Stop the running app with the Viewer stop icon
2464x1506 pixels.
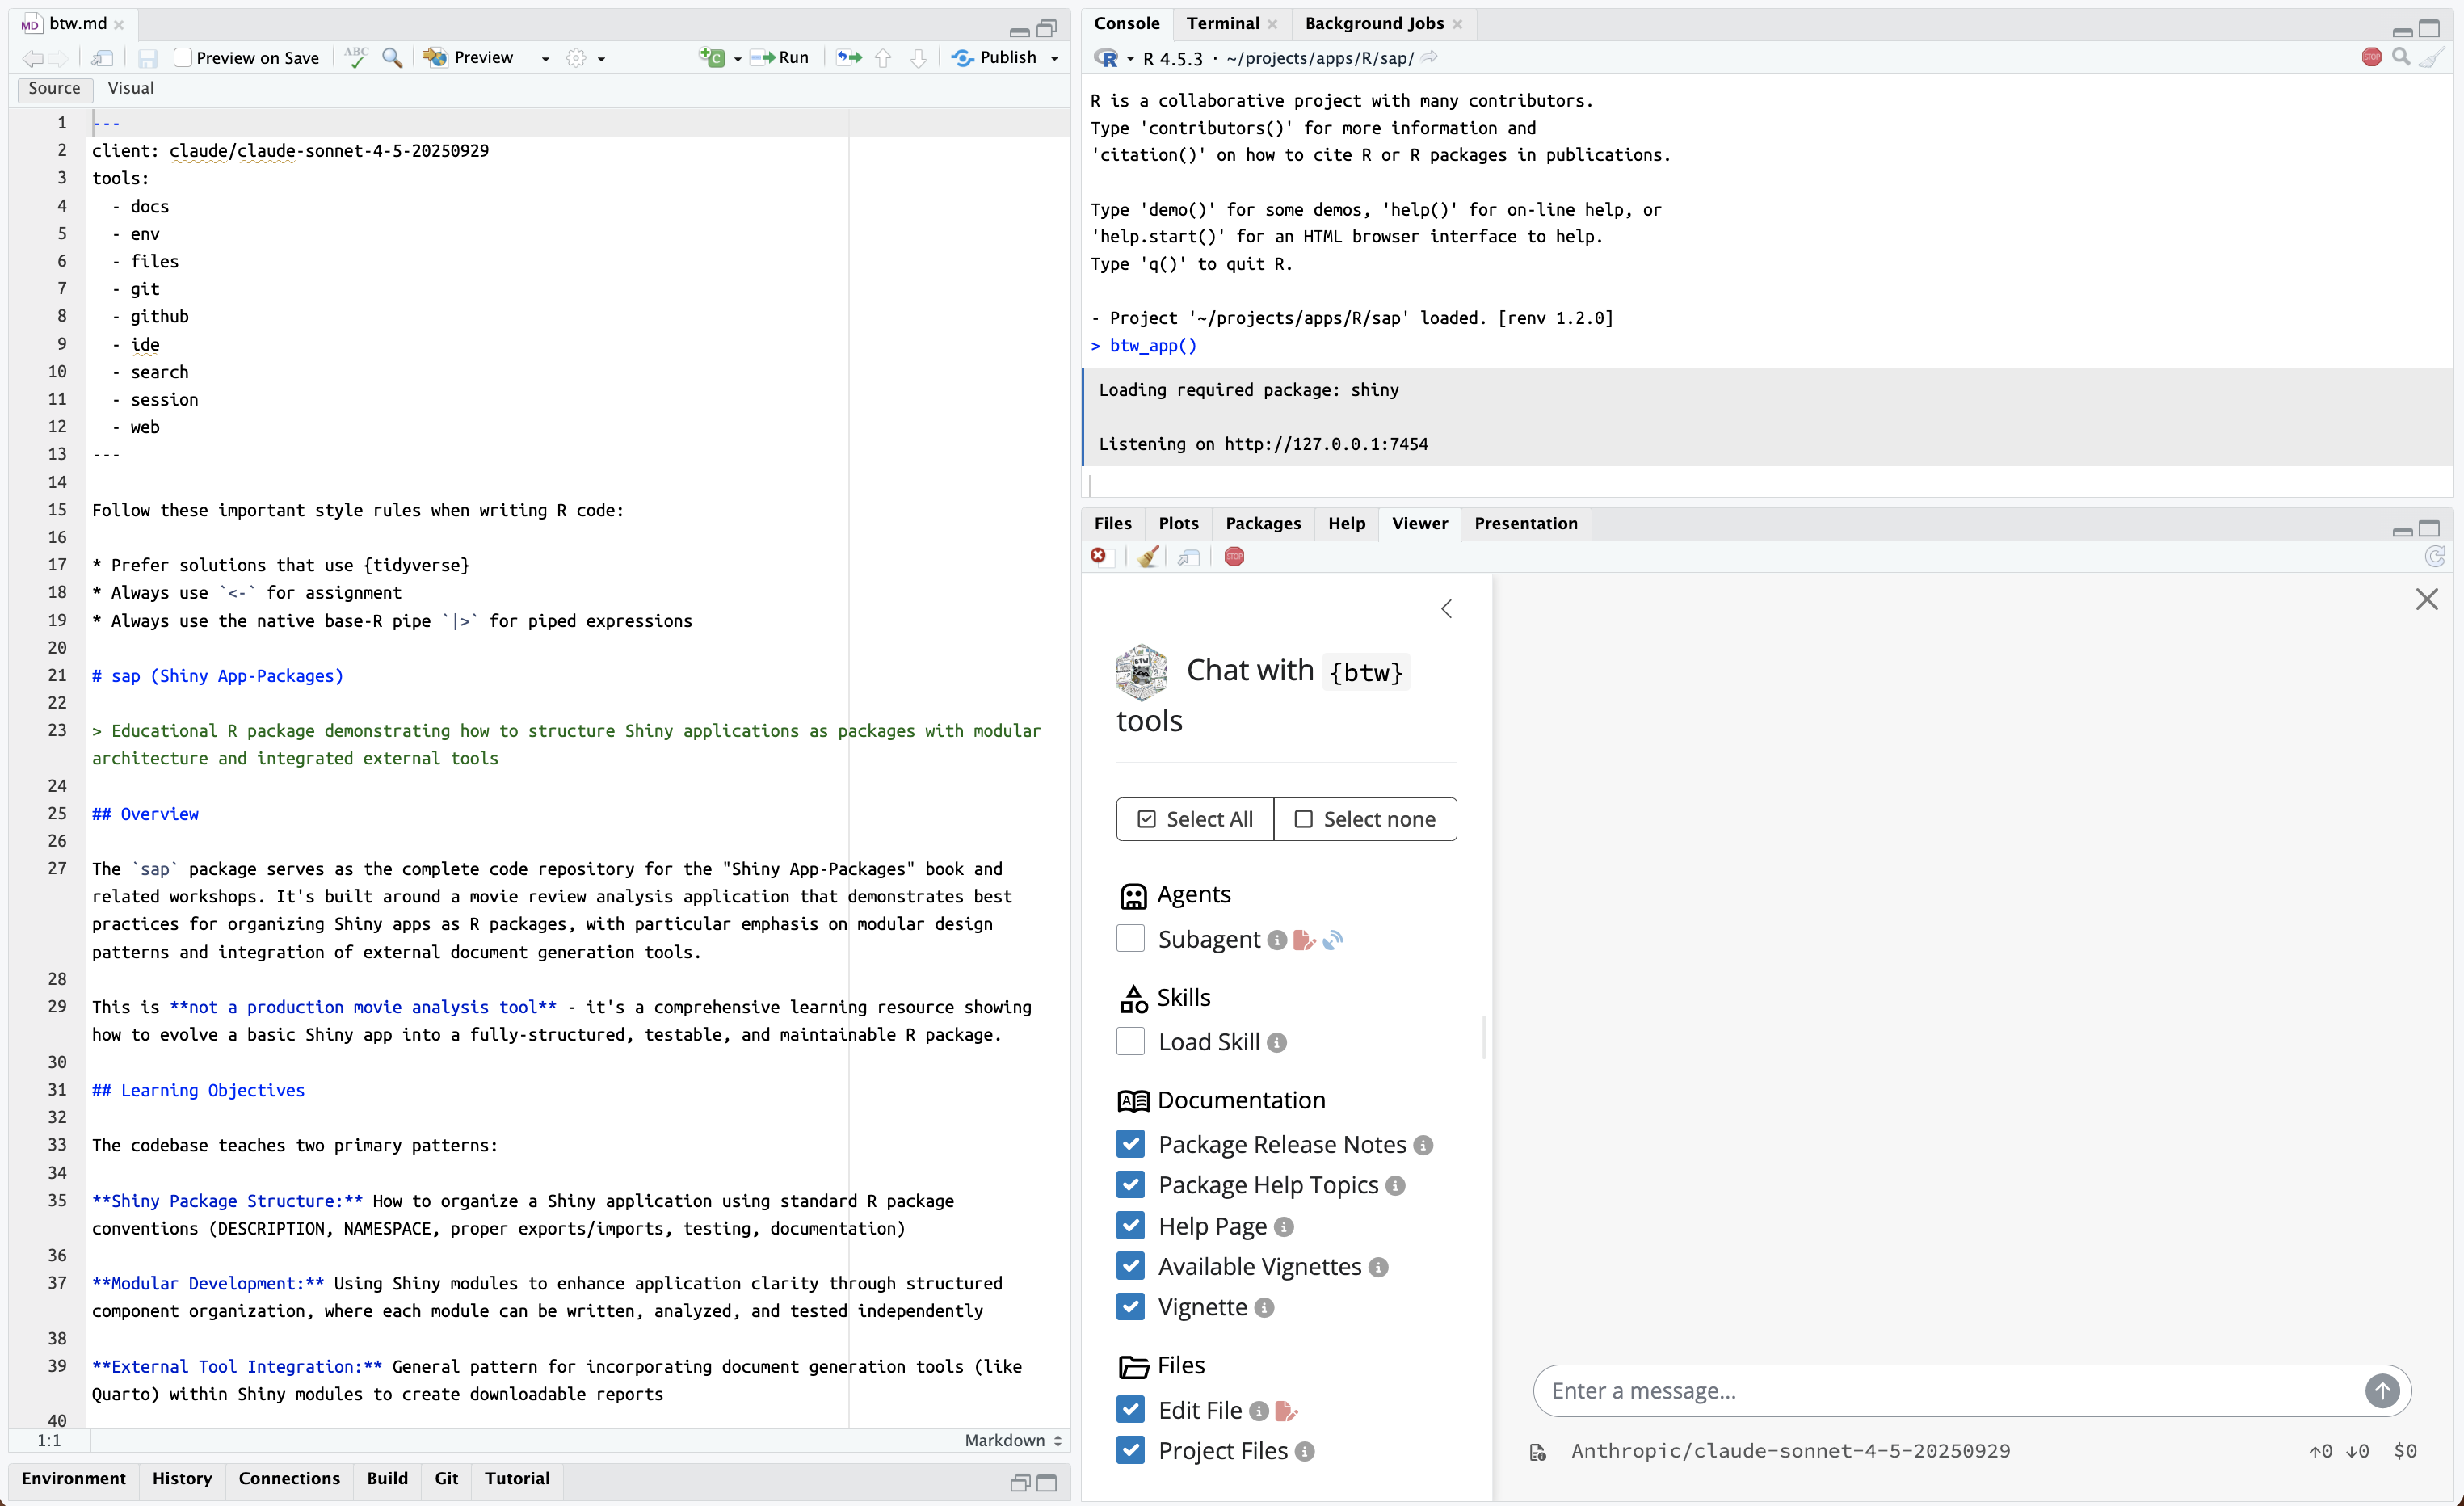[1234, 557]
